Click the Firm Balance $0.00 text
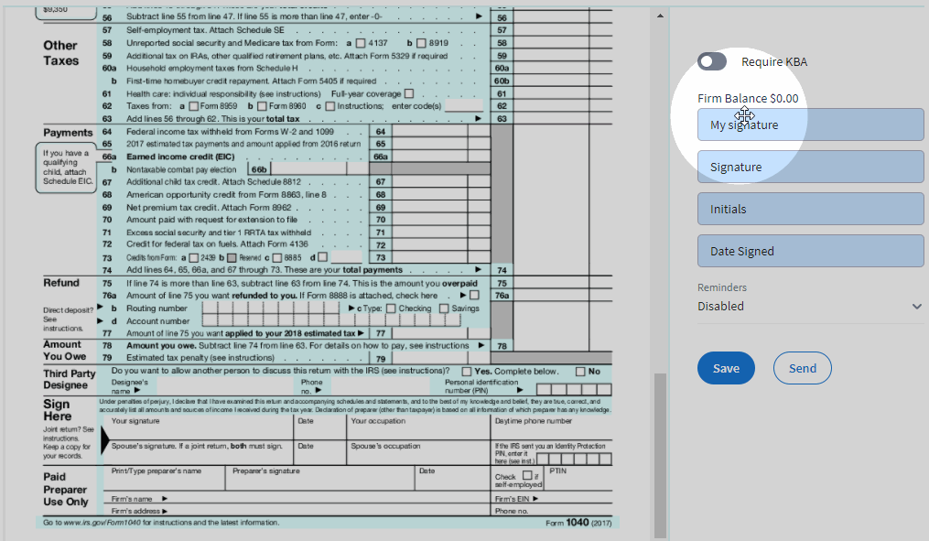This screenshot has width=929, height=541. coord(748,98)
